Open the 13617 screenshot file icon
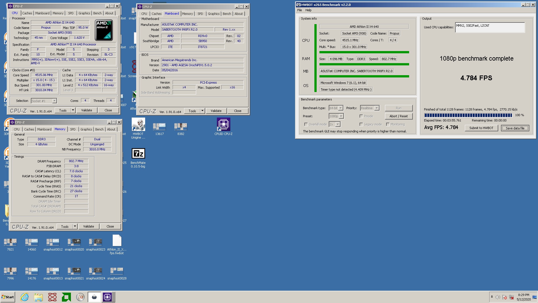The image size is (538, 303). 159,129
